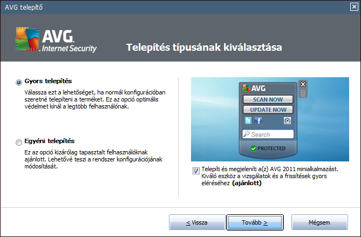Choose the Egyéni telepítés radio option
This screenshot has width=361, height=237.
19,143
